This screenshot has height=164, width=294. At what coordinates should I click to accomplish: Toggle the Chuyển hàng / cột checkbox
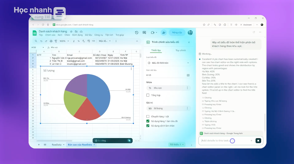[148, 116]
